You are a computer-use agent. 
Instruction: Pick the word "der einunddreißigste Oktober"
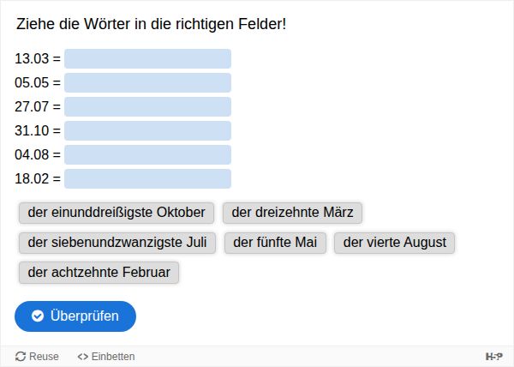[117, 212]
